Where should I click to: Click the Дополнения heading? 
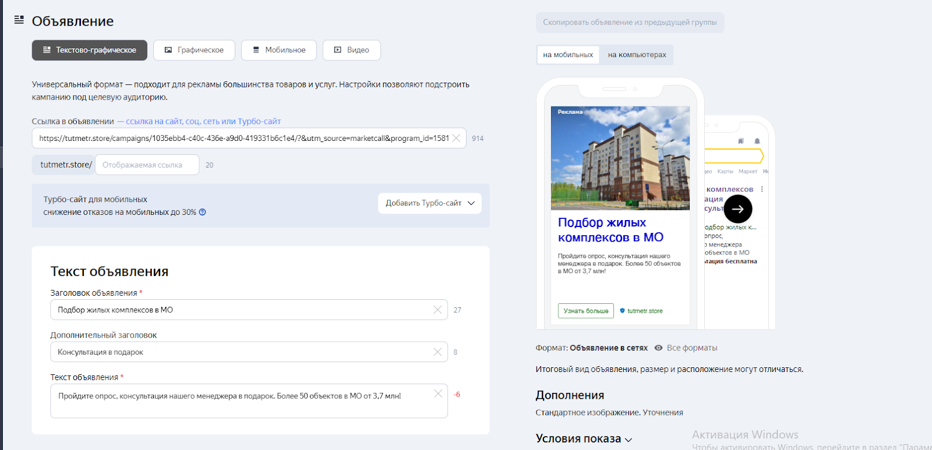click(570, 395)
